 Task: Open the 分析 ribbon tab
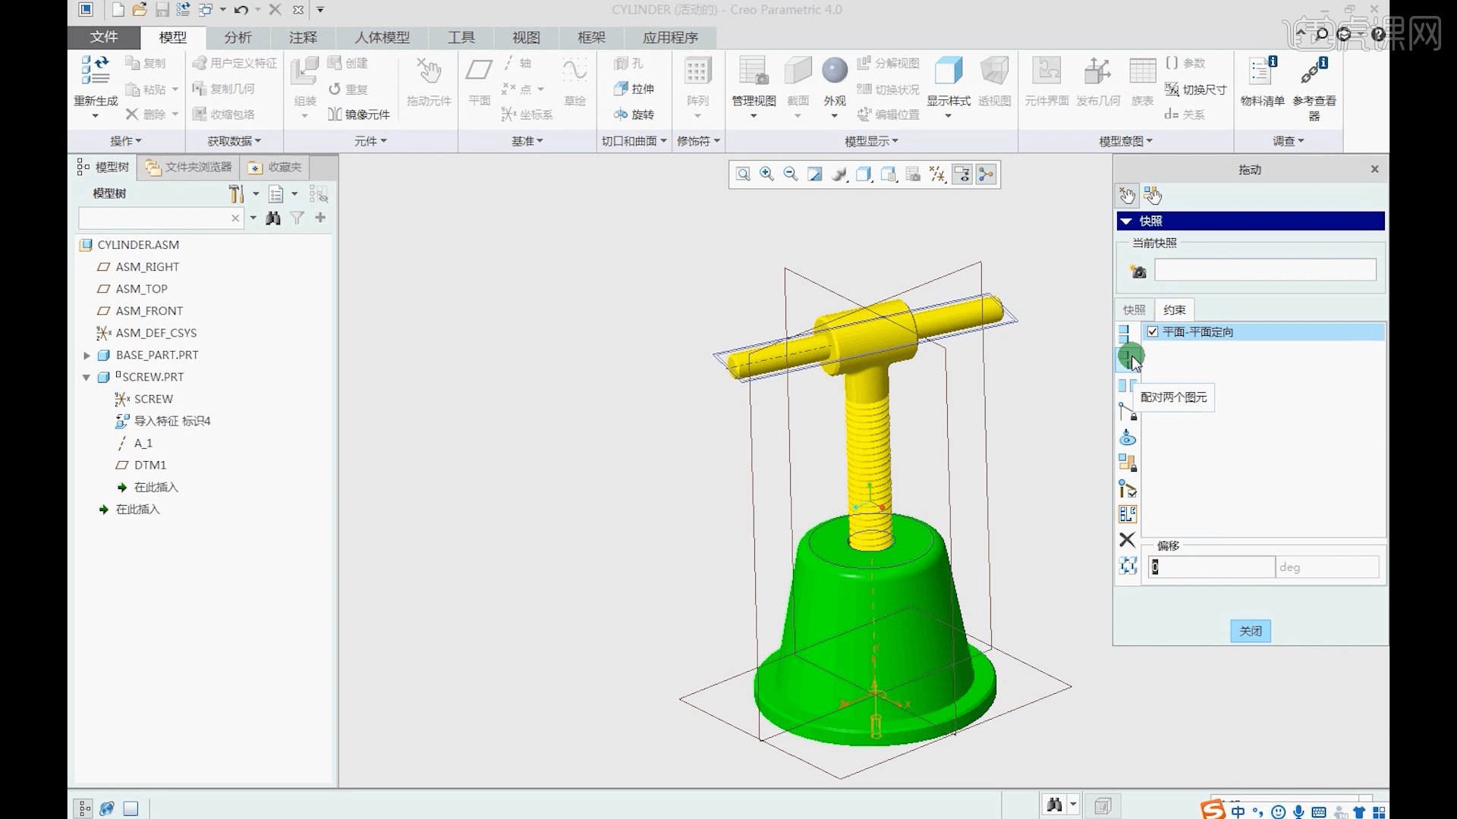click(238, 37)
